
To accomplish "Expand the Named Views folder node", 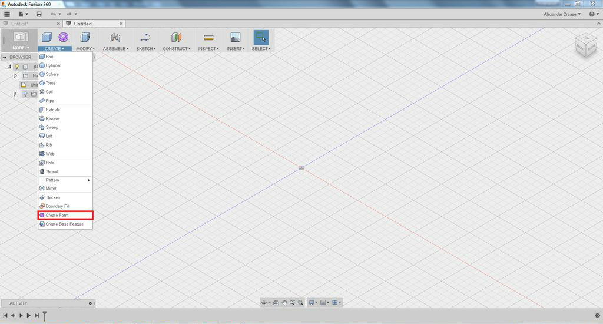I will point(15,76).
